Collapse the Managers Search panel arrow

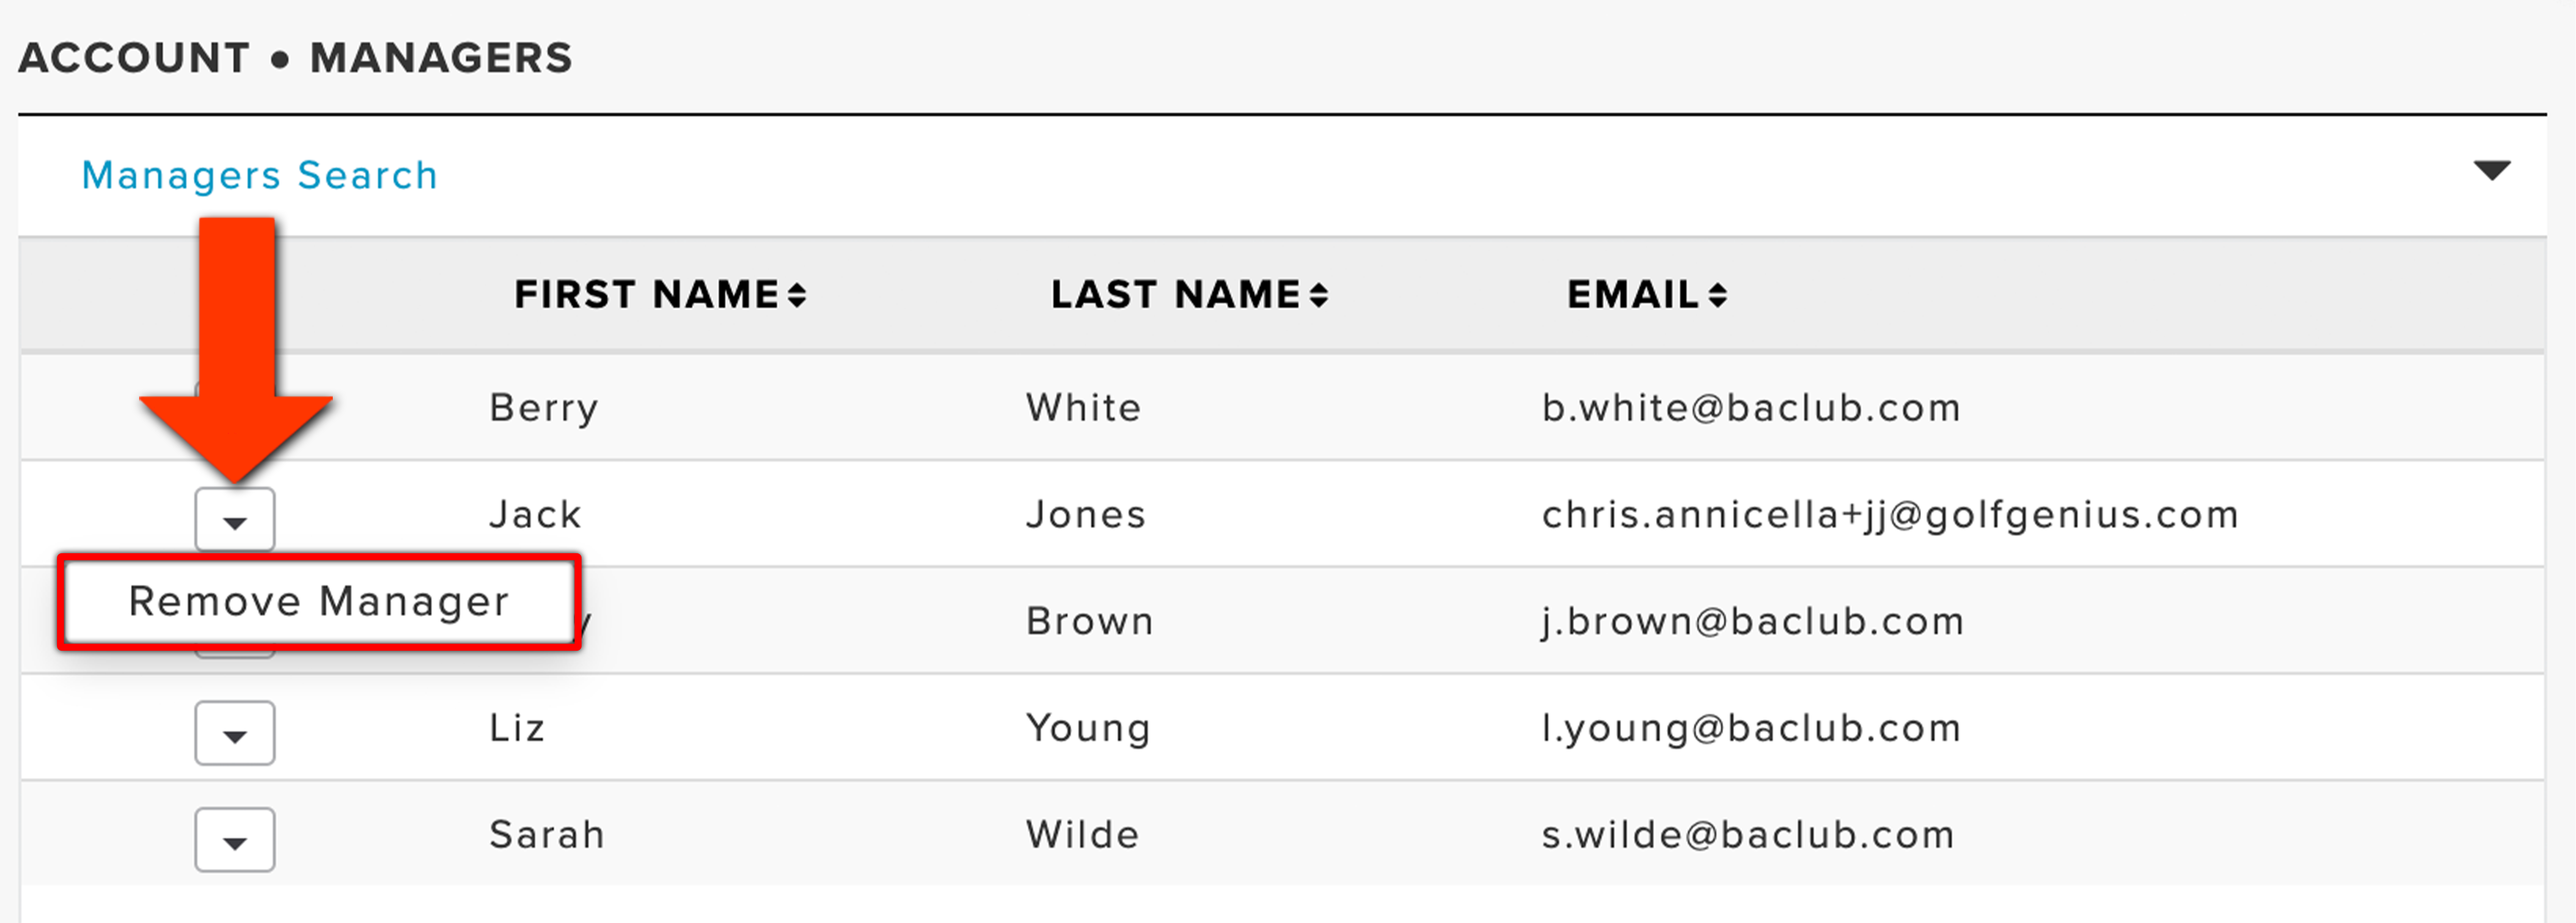click(x=2491, y=171)
